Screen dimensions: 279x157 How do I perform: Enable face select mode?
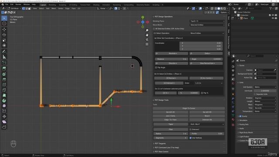30,9
